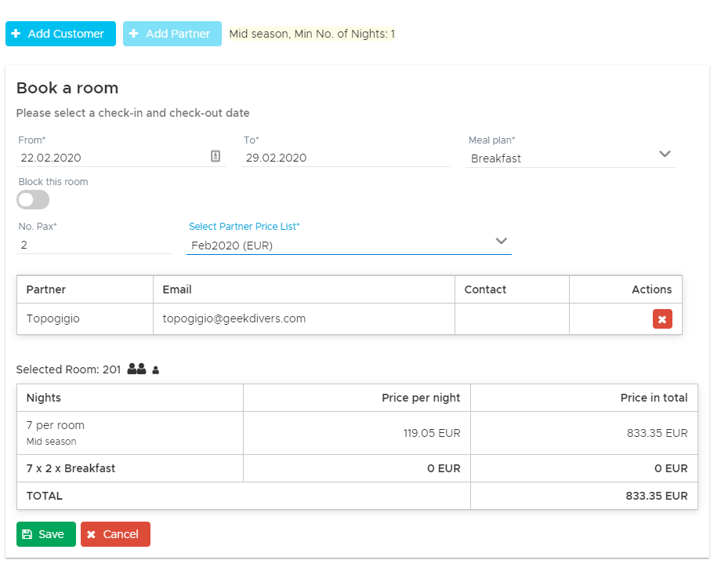Click the 7 x 2 x Breakfast row label
Viewport: 721px width, 564px height.
click(71, 468)
